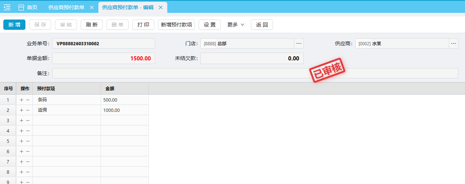The image size is (465, 184).
Task: Click minus icon in row 2
Action: pyautogui.click(x=28, y=110)
